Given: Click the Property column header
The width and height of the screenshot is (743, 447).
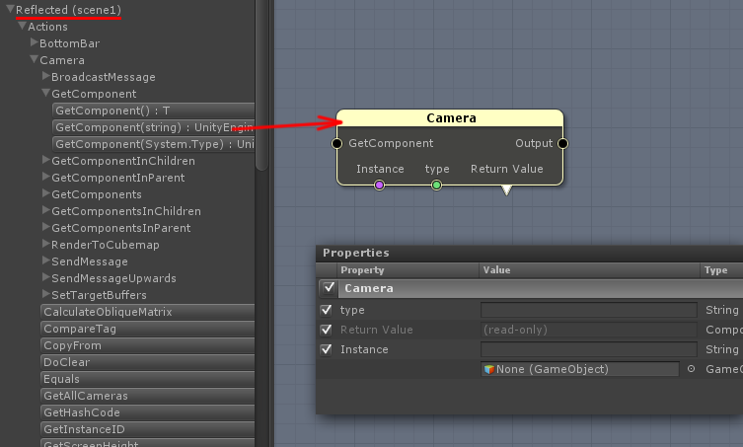Looking at the screenshot, I should (408, 270).
